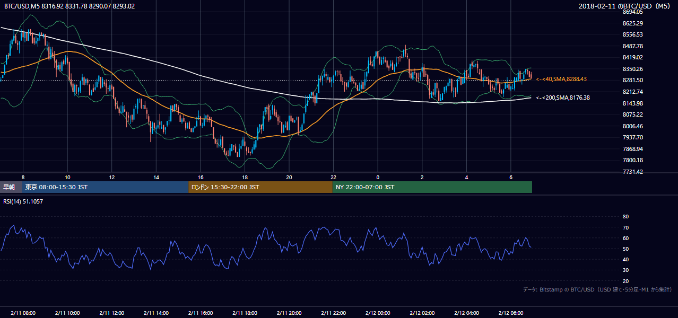Click the 2/11 22:00 time label
The width and height of the screenshot is (678, 318).
coord(333,313)
